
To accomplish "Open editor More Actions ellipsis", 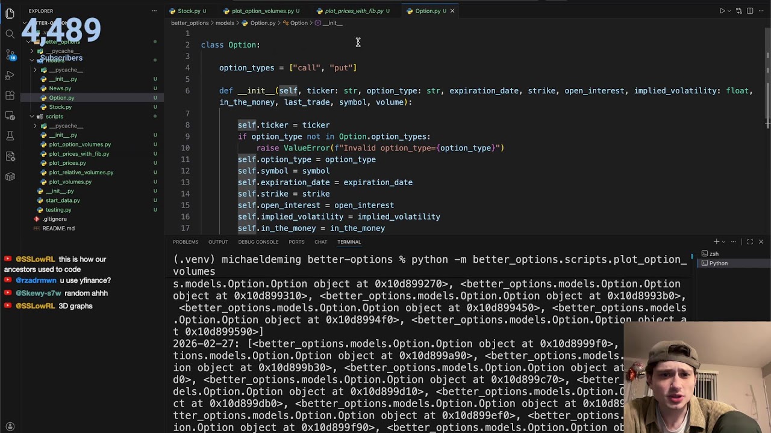I will click(x=761, y=11).
